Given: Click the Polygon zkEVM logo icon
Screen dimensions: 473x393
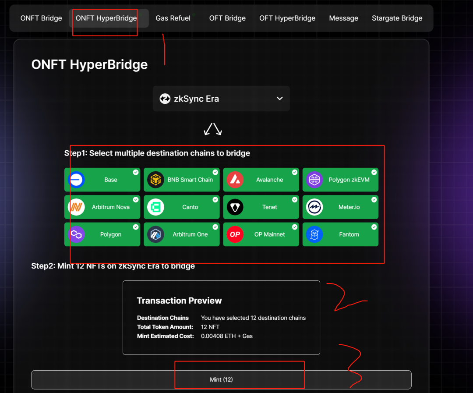Looking at the screenshot, I should tap(314, 180).
